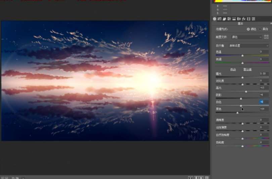Click the 阴影 shadows value field -6
The image size is (272, 179).
pos(264,95)
